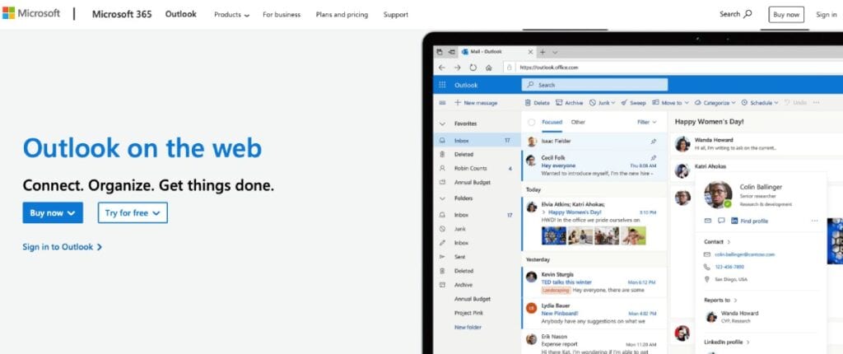The height and width of the screenshot is (354, 843).
Task: Expand the LinkedIn profile section
Action: [727, 342]
